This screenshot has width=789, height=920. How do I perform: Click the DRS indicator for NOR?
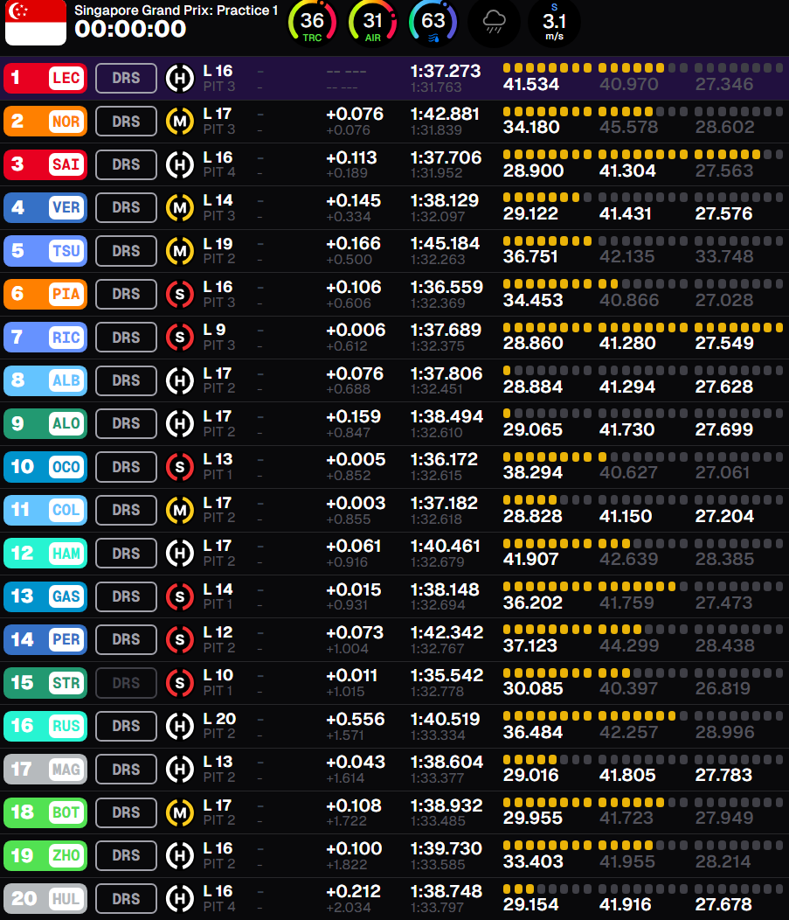pos(126,122)
